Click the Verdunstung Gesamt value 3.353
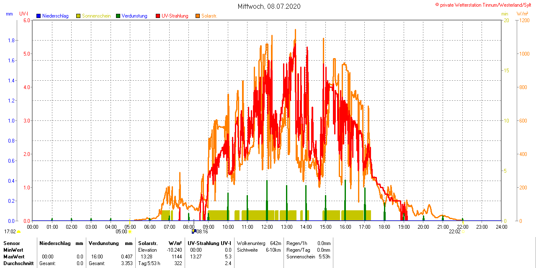 127,263
